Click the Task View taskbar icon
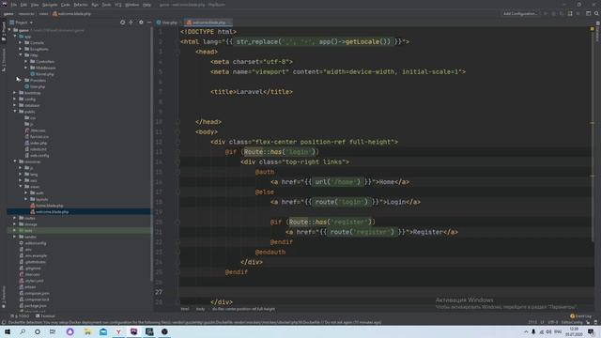The image size is (601, 338). [x=53, y=331]
